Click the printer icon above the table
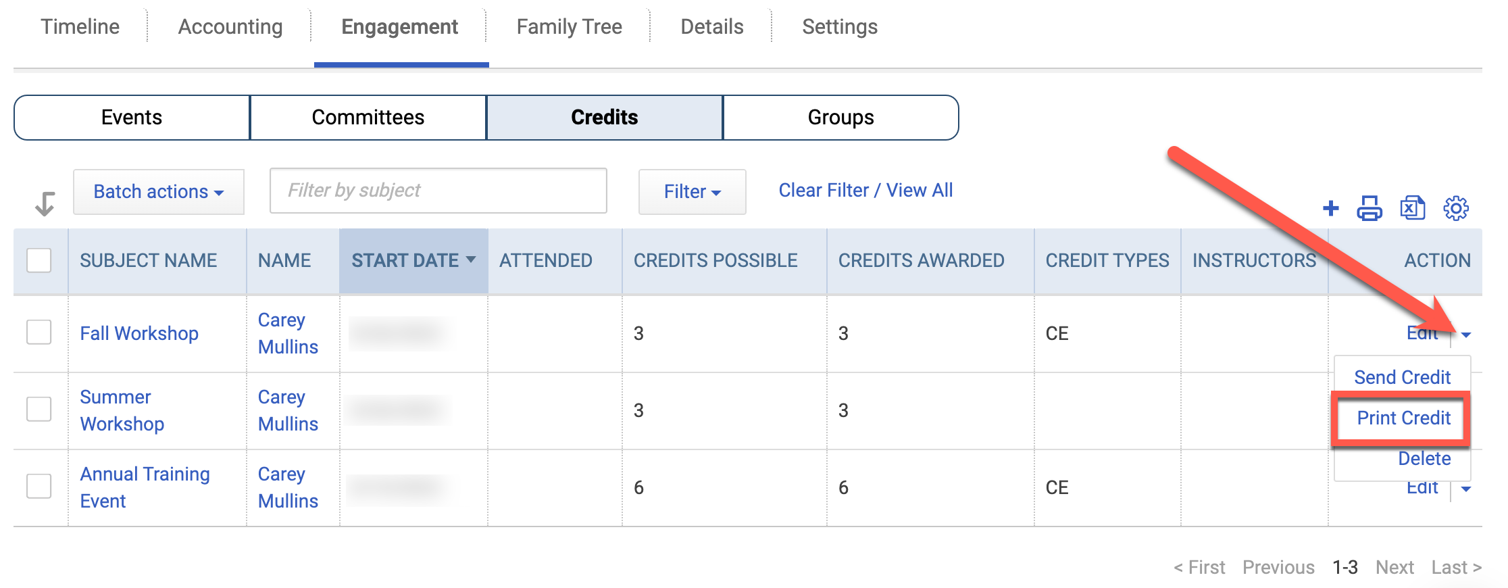Image resolution: width=1508 pixels, height=588 pixels. pyautogui.click(x=1369, y=208)
